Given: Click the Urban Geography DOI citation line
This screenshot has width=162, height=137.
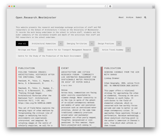Looking at the screenshot, I should point(122,84).
